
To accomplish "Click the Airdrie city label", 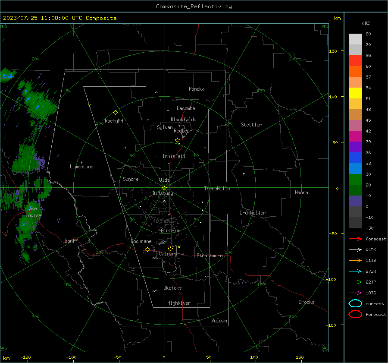I will [x=170, y=230].
